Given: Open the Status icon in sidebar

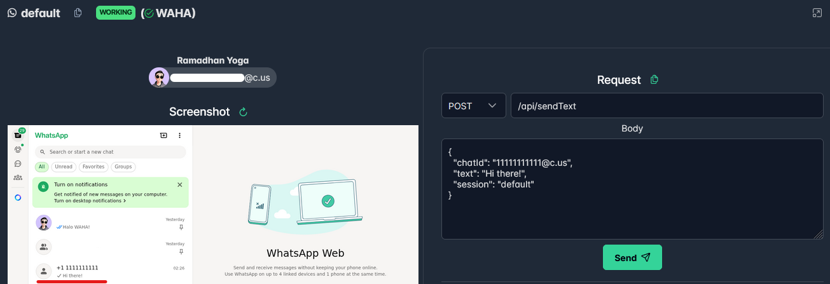Looking at the screenshot, I should coord(18,149).
